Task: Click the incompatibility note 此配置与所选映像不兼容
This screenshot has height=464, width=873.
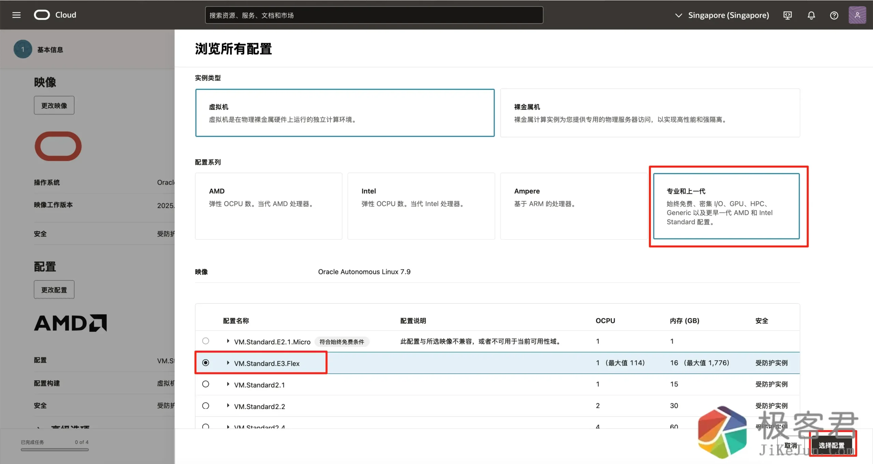Action: 482,341
